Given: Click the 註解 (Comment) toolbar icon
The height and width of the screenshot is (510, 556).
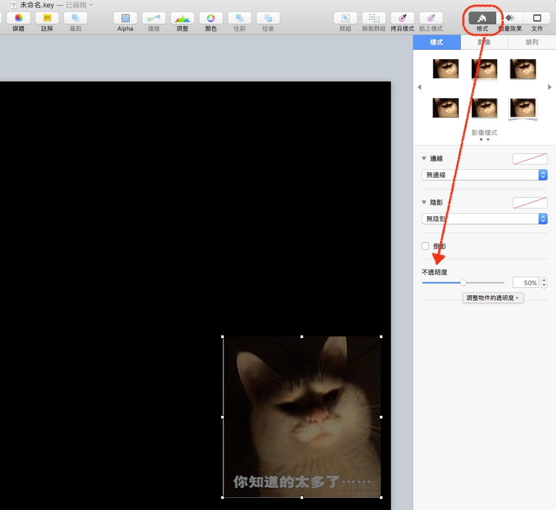Looking at the screenshot, I should [x=47, y=18].
